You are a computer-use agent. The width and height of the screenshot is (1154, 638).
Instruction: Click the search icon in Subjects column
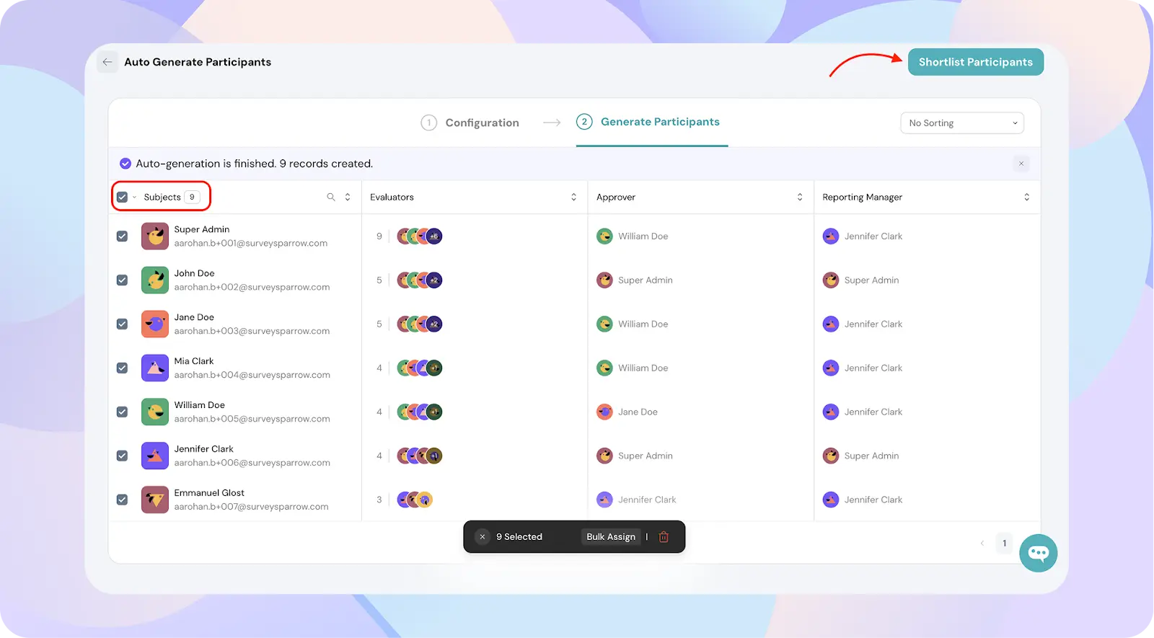click(331, 197)
